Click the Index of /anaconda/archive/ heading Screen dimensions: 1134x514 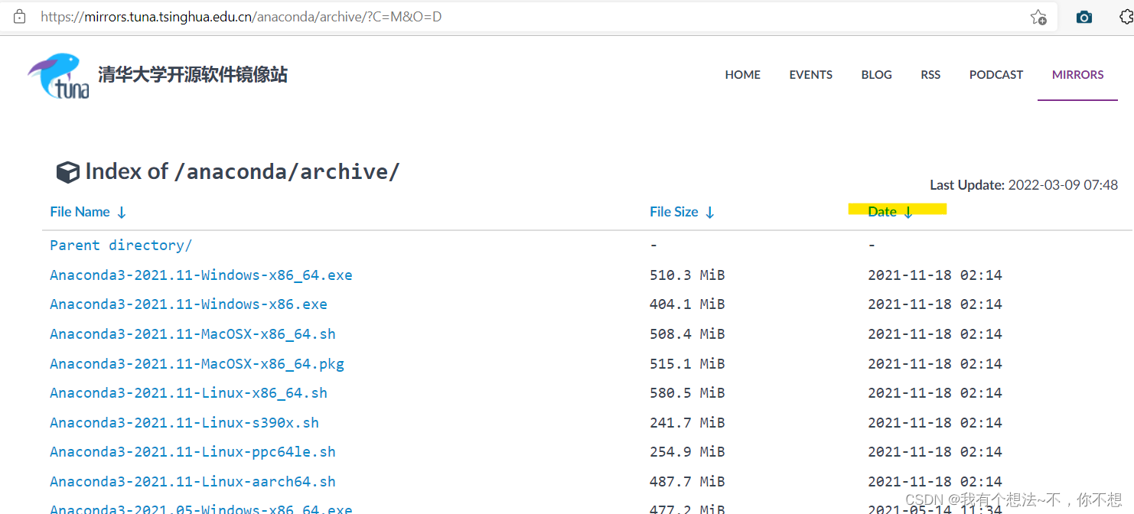pyautogui.click(x=243, y=171)
